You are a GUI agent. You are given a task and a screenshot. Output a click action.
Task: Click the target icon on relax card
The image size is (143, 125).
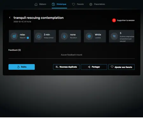14,36
